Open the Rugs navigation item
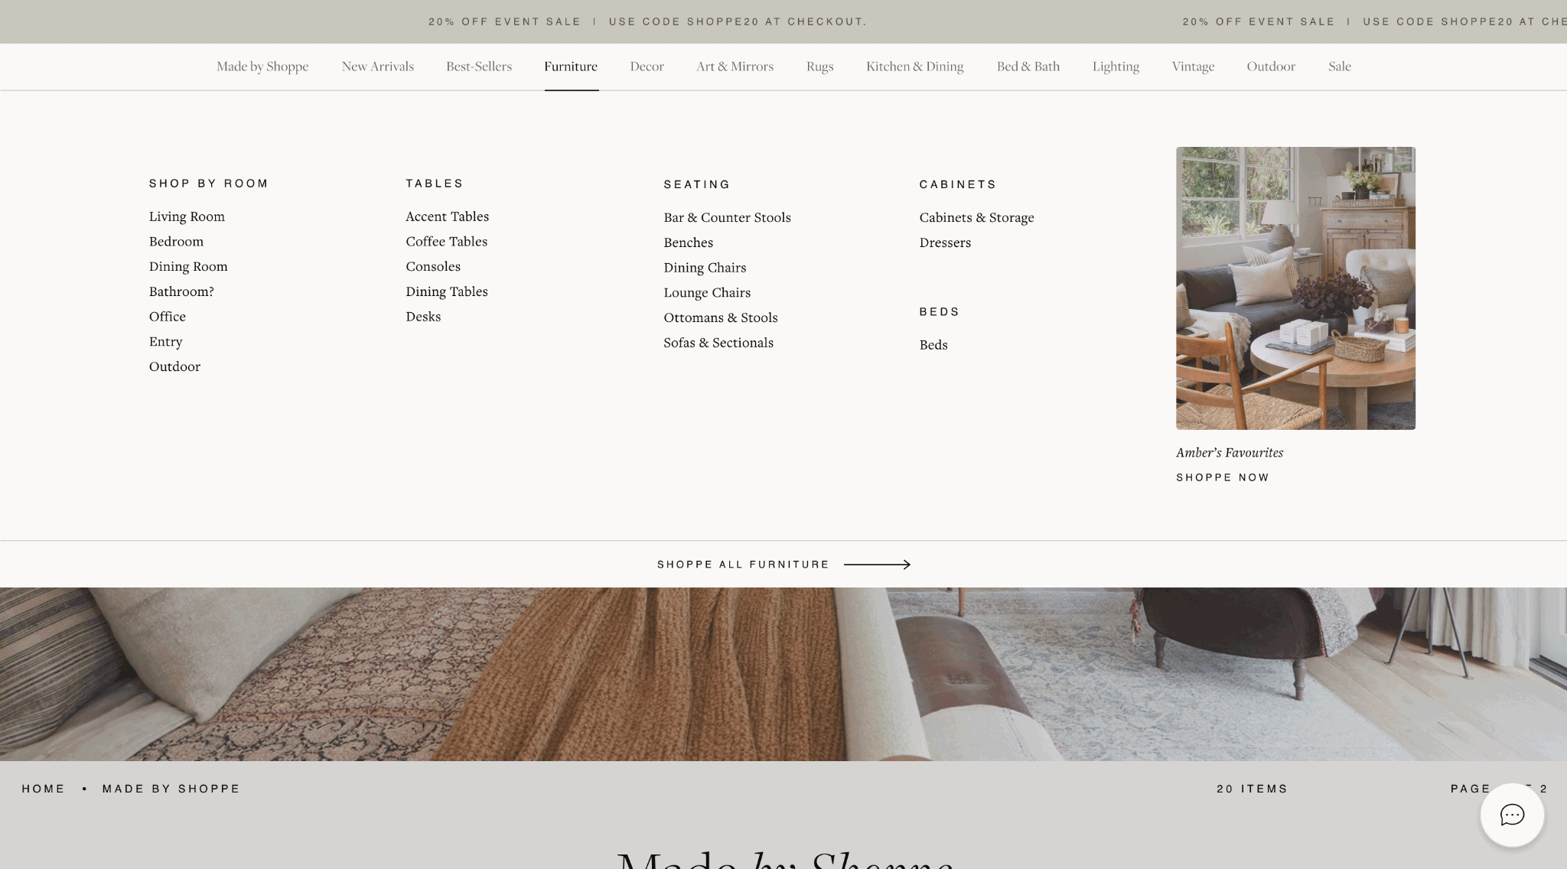 [819, 67]
